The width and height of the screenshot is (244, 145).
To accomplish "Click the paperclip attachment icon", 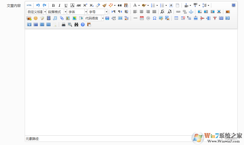I will [62, 18].
